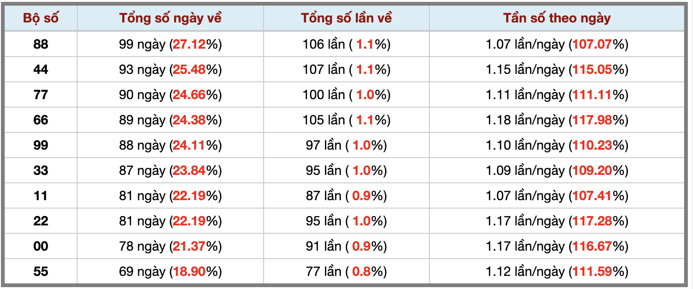
Task: Click the 116.67% frequency cell
Action: pos(557,246)
